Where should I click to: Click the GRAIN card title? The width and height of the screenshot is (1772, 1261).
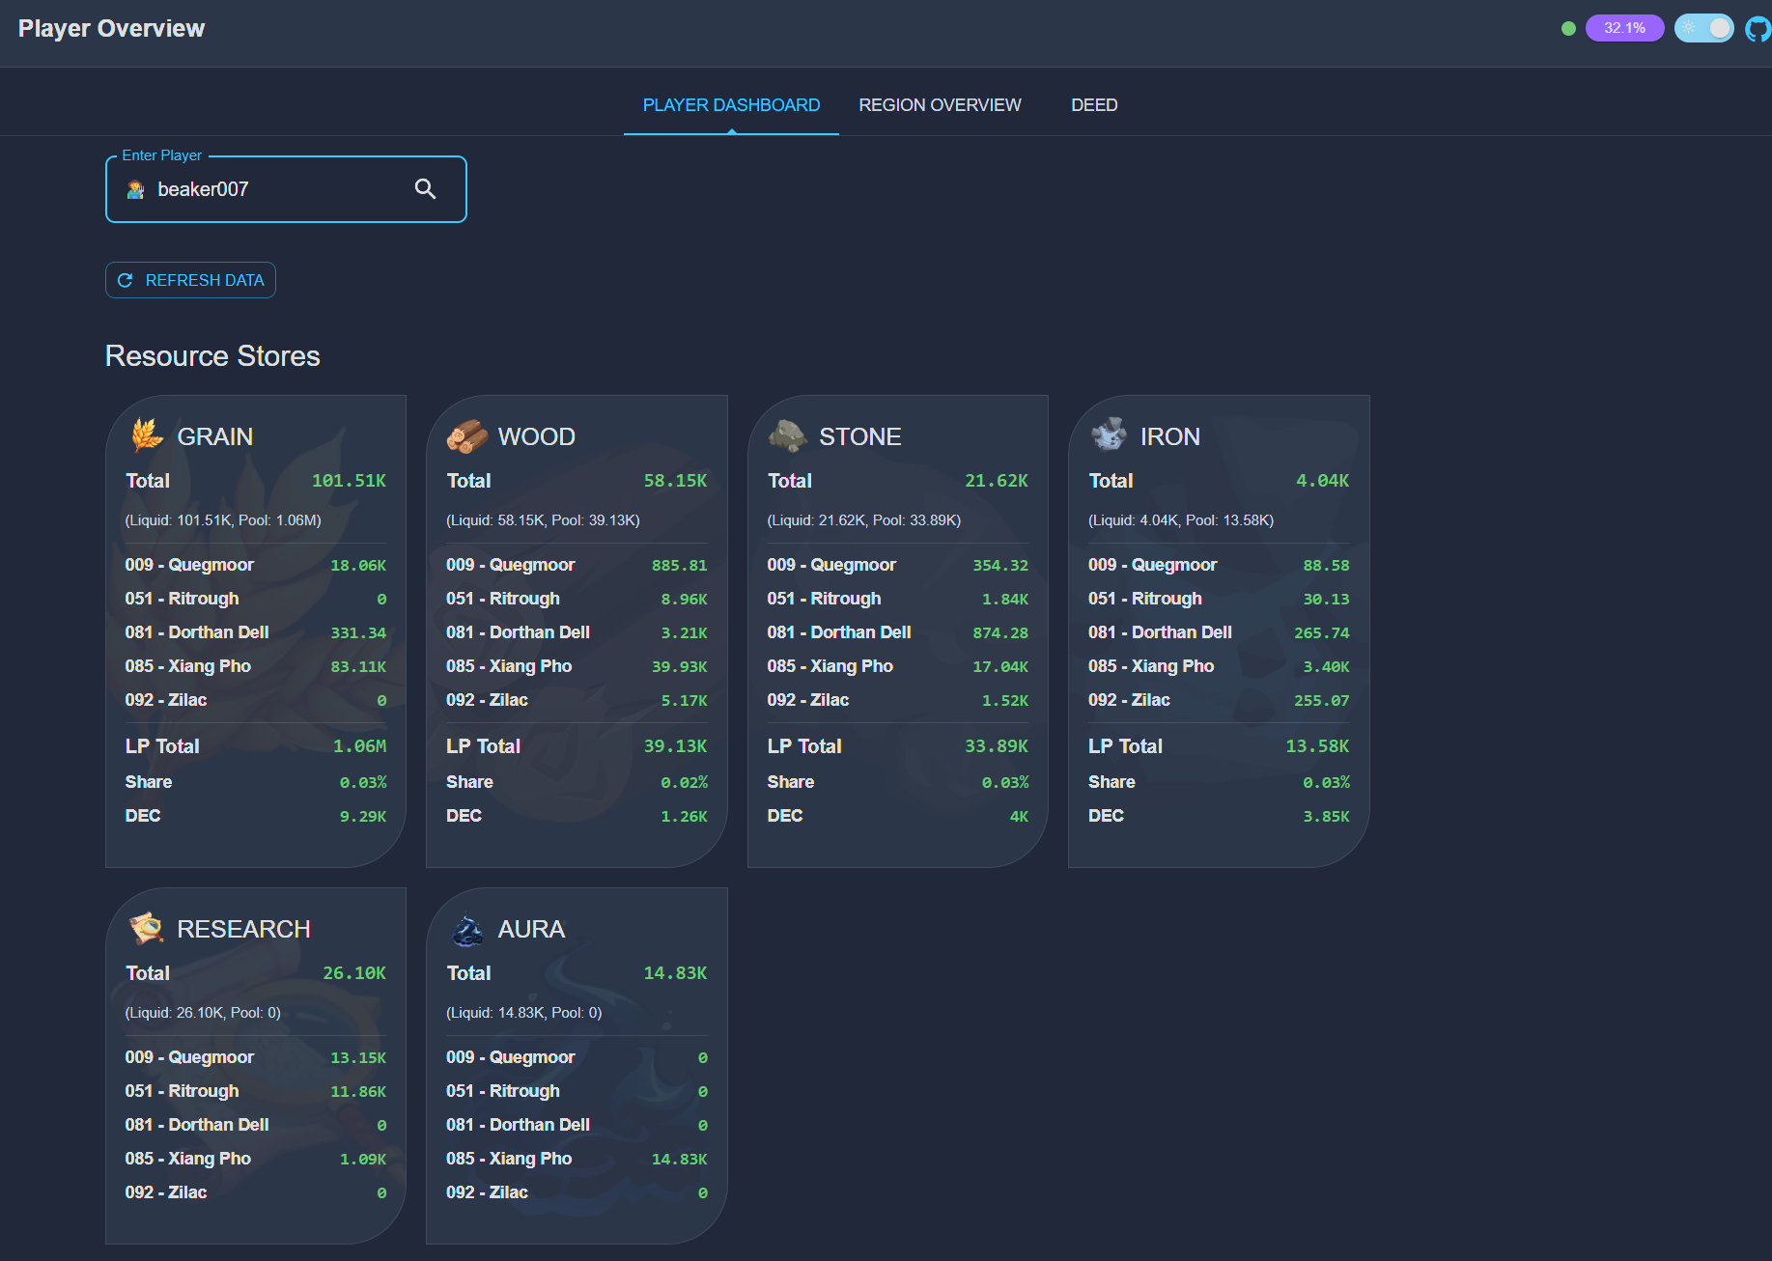215,436
